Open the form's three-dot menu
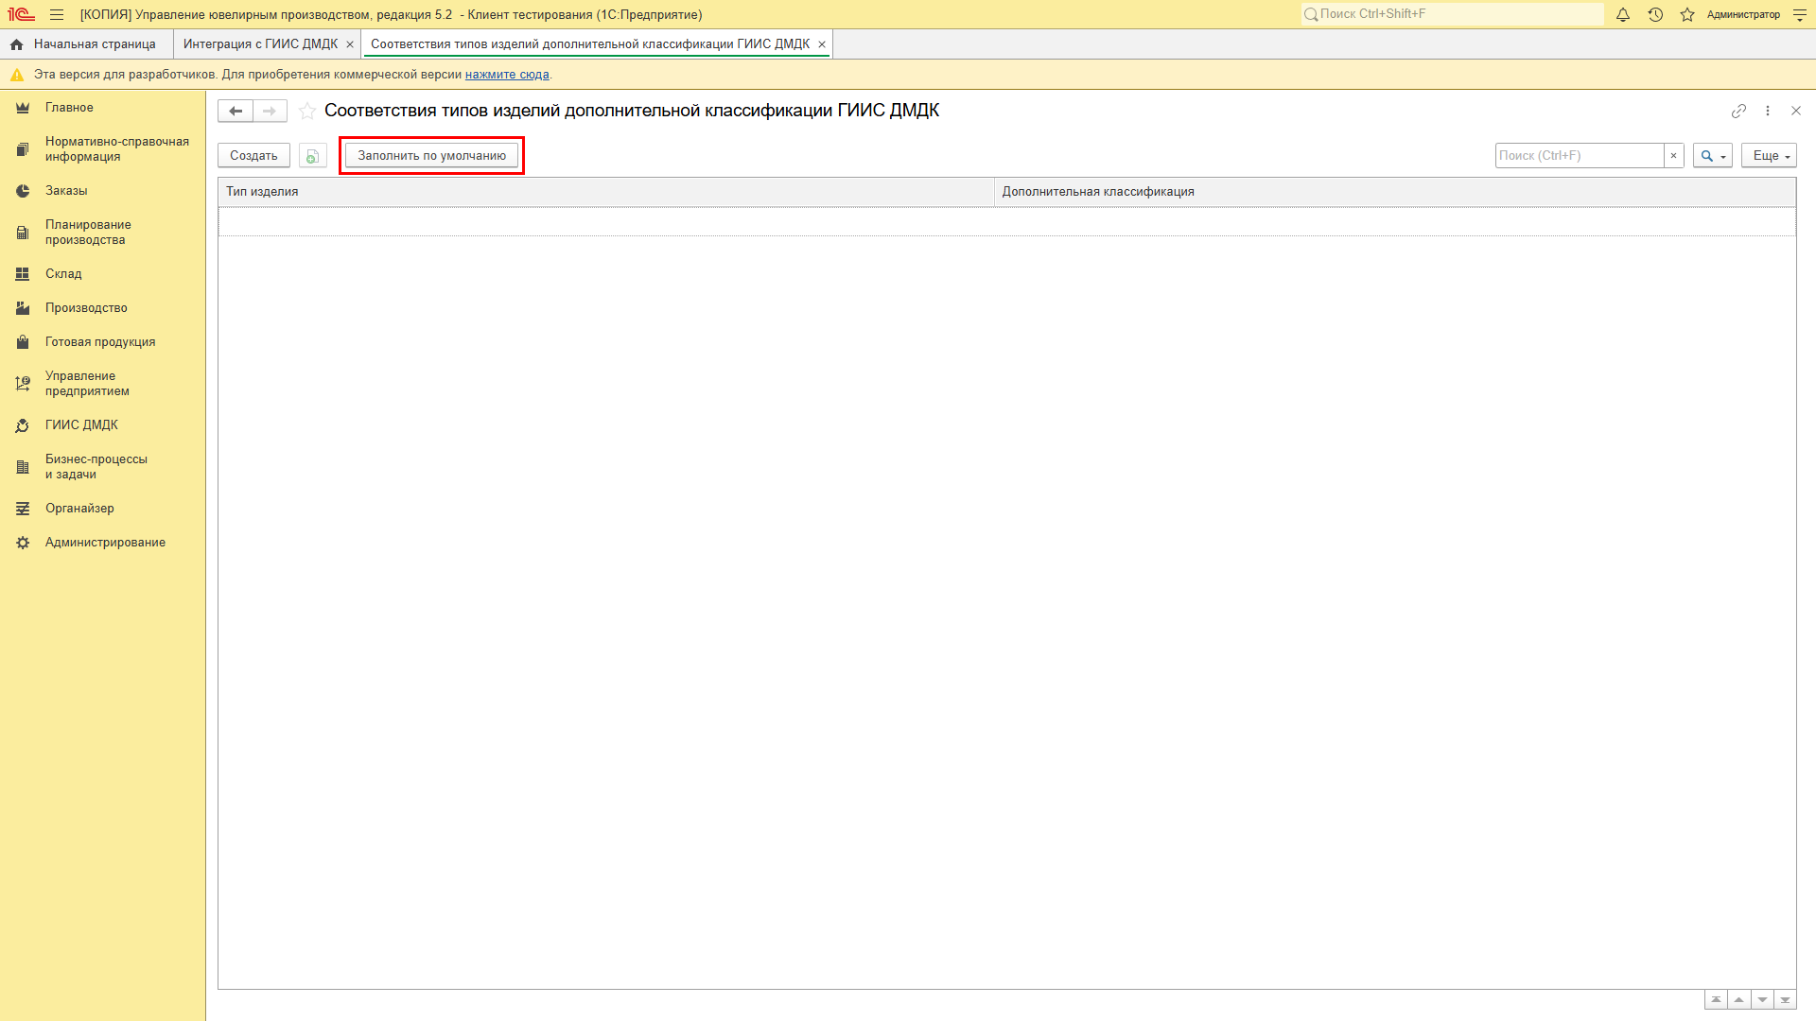The height and width of the screenshot is (1021, 1816). [x=1768, y=111]
